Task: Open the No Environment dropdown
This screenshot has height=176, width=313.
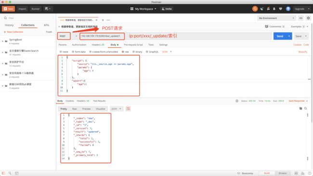Action: [276, 18]
